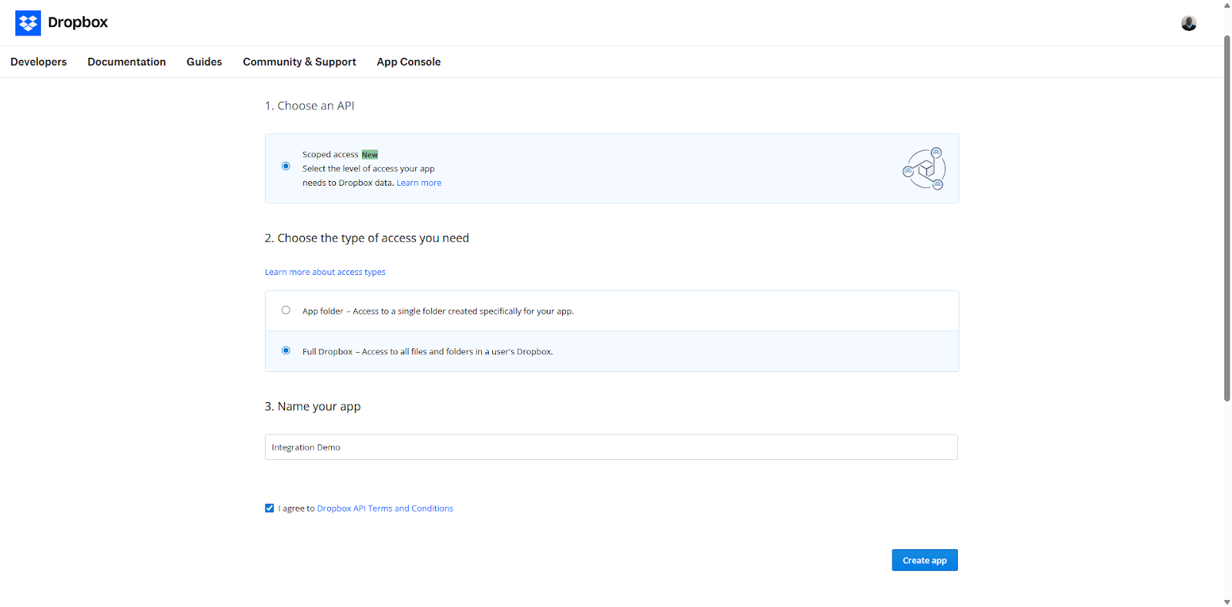Click the scrollbar down arrow
The image size is (1232, 607).
(x=1227, y=602)
